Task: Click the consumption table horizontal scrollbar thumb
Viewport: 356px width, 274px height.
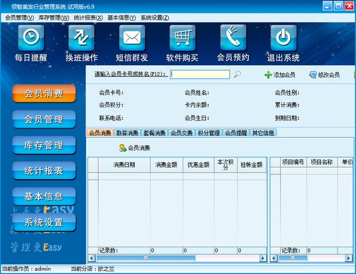Action: pos(146,258)
